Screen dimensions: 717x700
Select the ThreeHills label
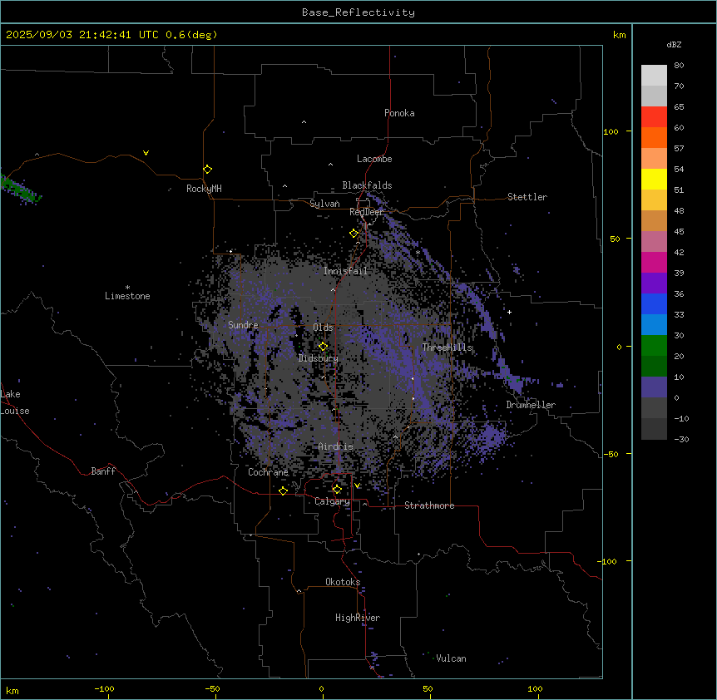(448, 348)
